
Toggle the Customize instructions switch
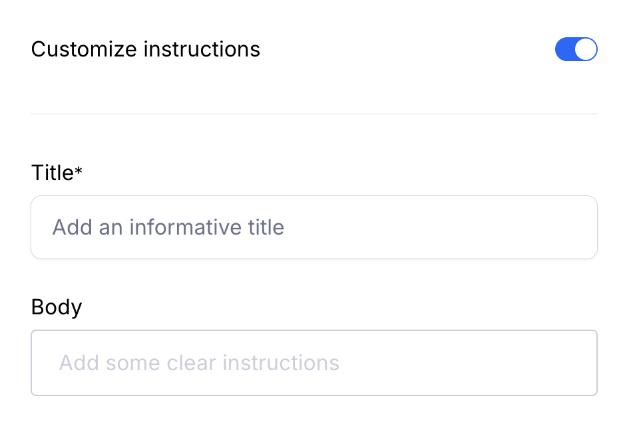pyautogui.click(x=576, y=50)
